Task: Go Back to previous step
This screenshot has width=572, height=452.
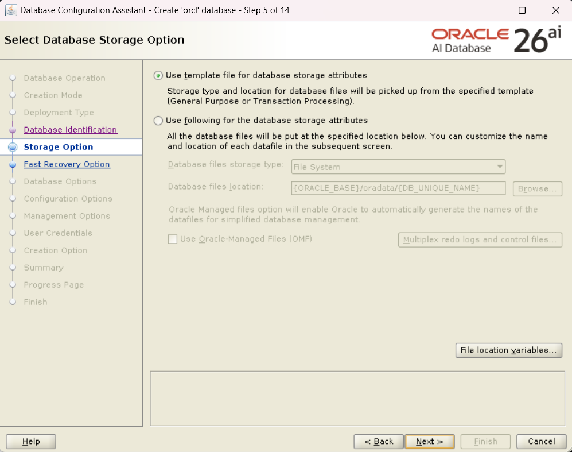Action: click(x=378, y=441)
